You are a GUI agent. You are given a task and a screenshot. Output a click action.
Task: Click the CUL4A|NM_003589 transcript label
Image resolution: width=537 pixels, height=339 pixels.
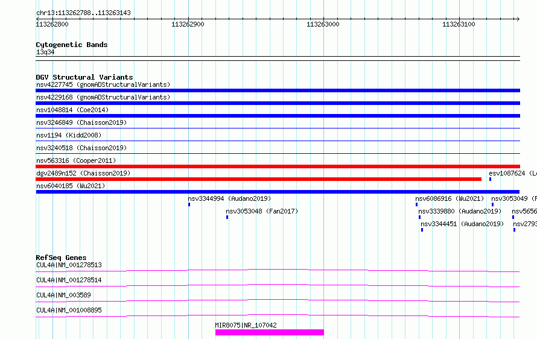63,295
